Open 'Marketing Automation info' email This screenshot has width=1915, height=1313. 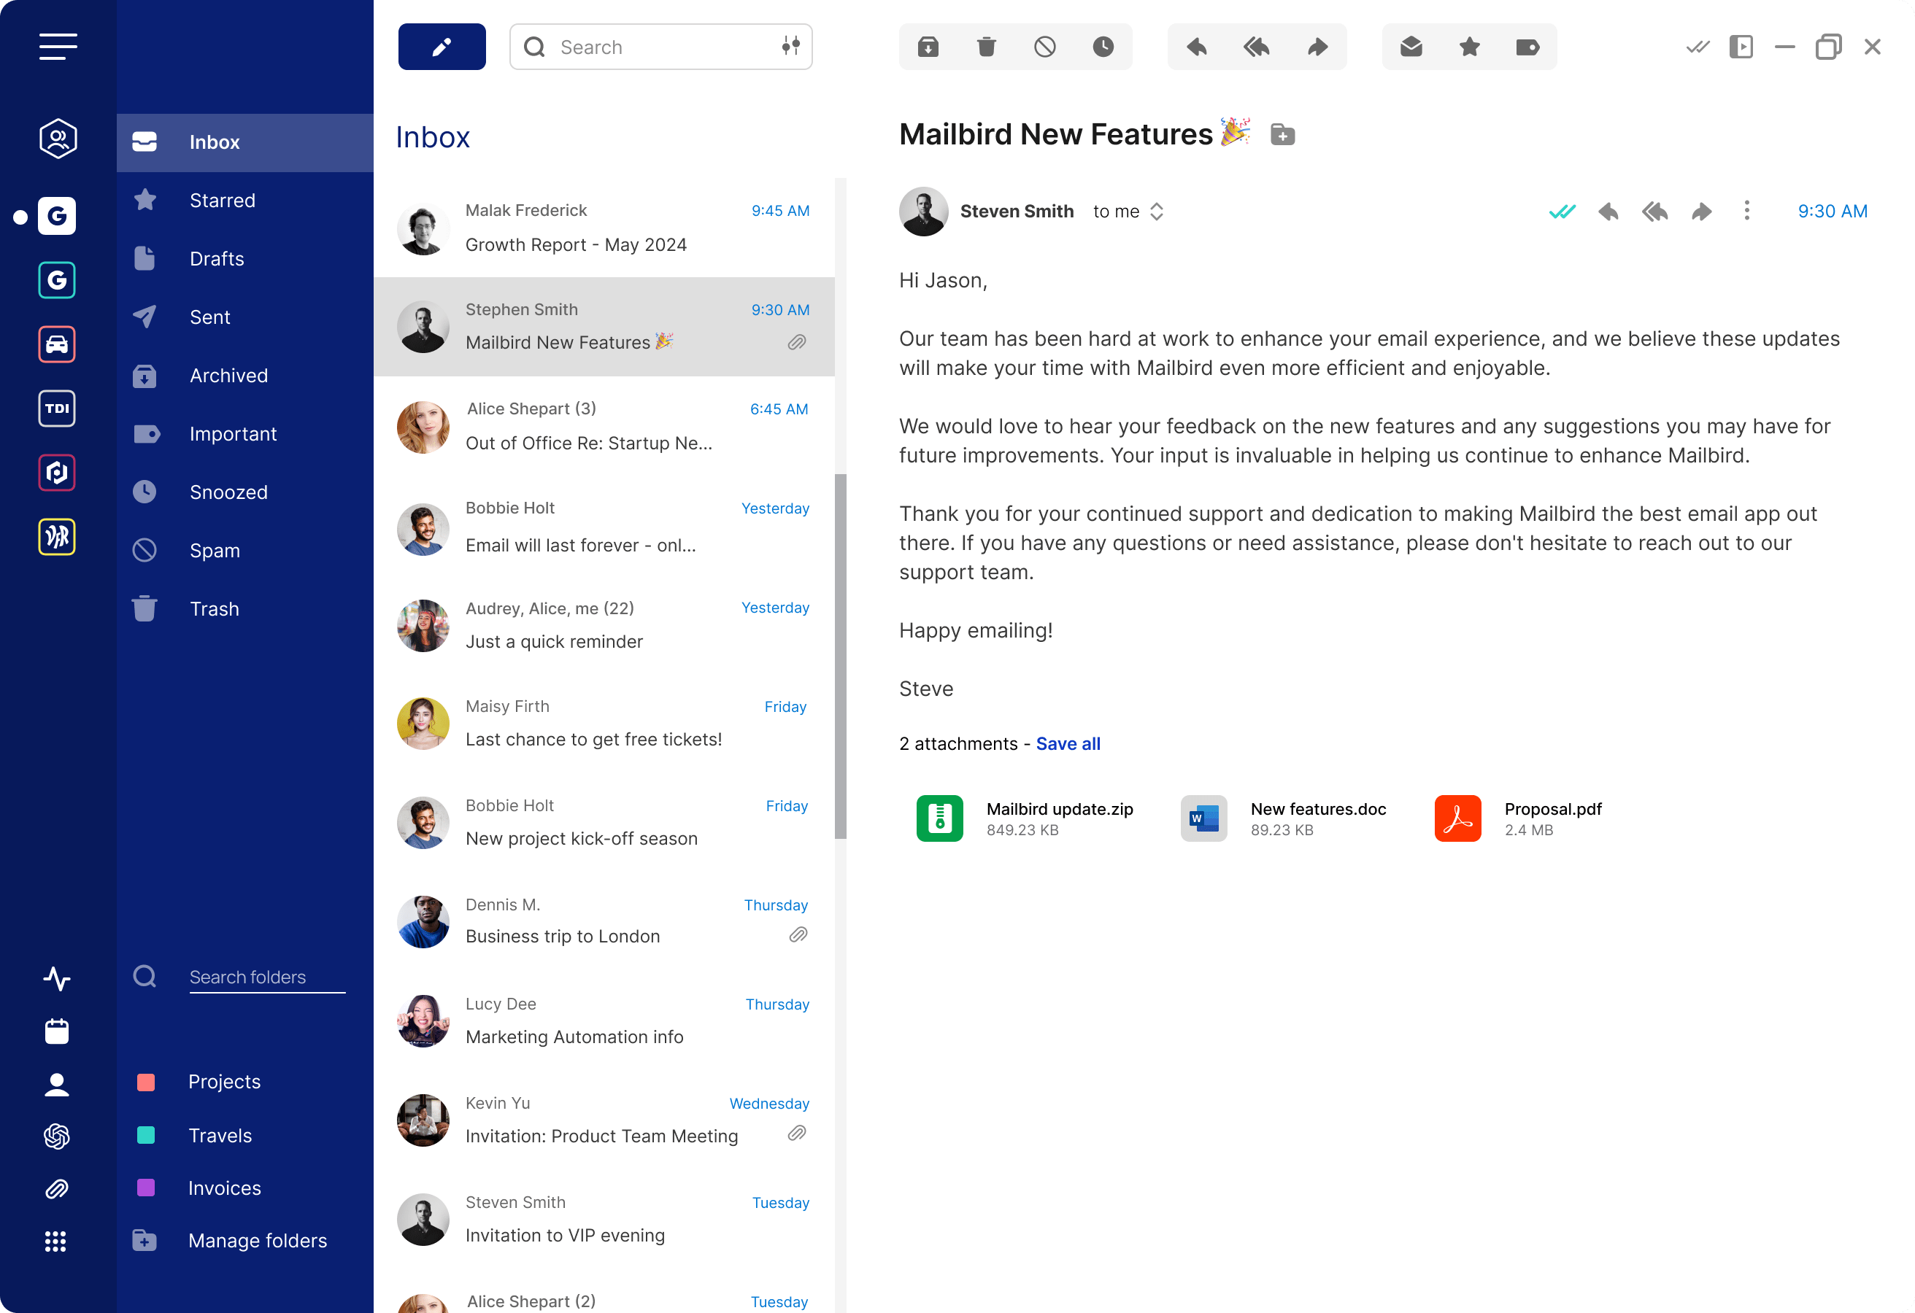(x=604, y=1021)
